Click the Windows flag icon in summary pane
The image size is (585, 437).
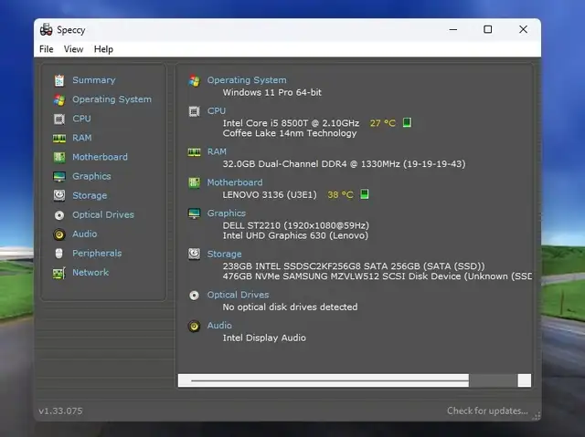(x=195, y=80)
